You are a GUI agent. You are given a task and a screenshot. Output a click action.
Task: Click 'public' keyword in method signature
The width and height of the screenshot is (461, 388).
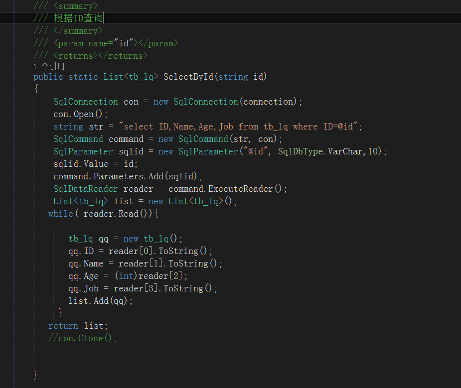(48, 77)
